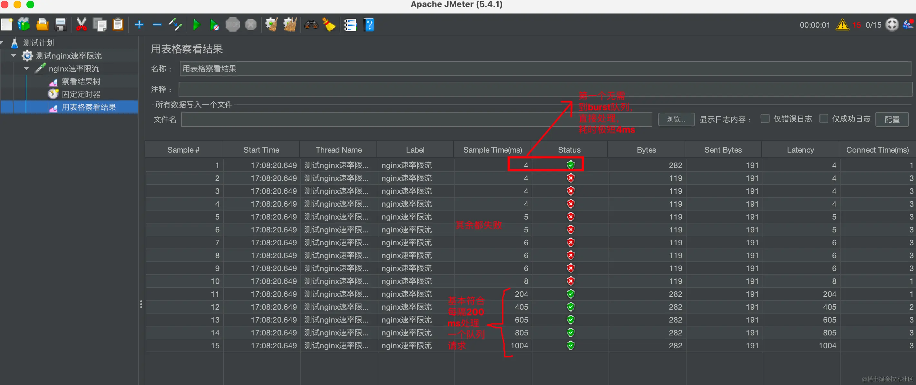
Task: Open the binoculars Search tool
Action: point(311,25)
